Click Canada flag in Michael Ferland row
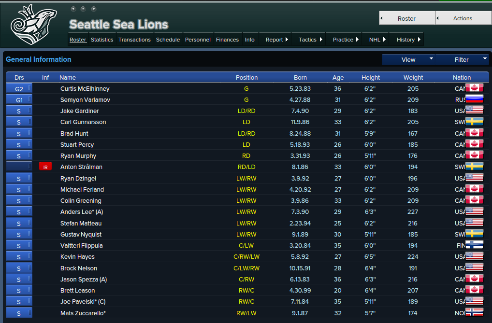The image size is (492, 323). click(x=474, y=189)
